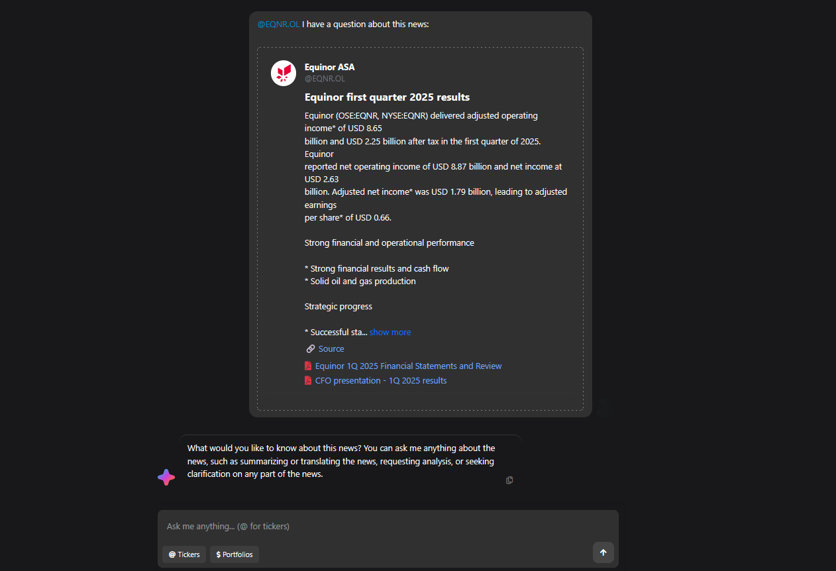Open Equinor 1Q 2025 Financial Statements and Review
This screenshot has height=571, width=836.
(x=408, y=365)
